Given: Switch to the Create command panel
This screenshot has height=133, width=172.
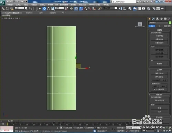Looking at the screenshot, I should 149,19.
